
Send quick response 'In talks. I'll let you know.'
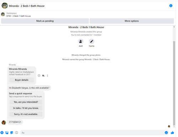(26, 108)
